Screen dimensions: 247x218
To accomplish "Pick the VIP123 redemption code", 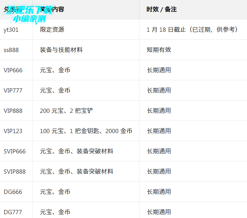I will (x=13, y=131).
